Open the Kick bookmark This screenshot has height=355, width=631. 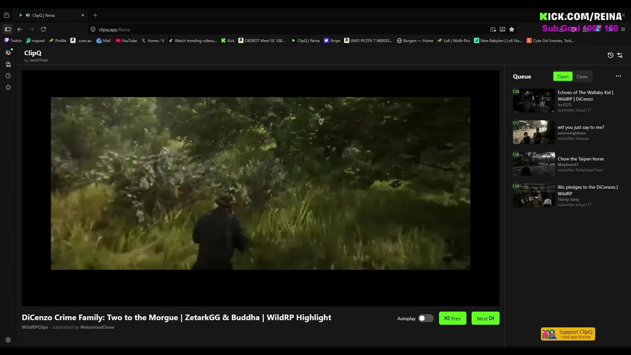(228, 40)
